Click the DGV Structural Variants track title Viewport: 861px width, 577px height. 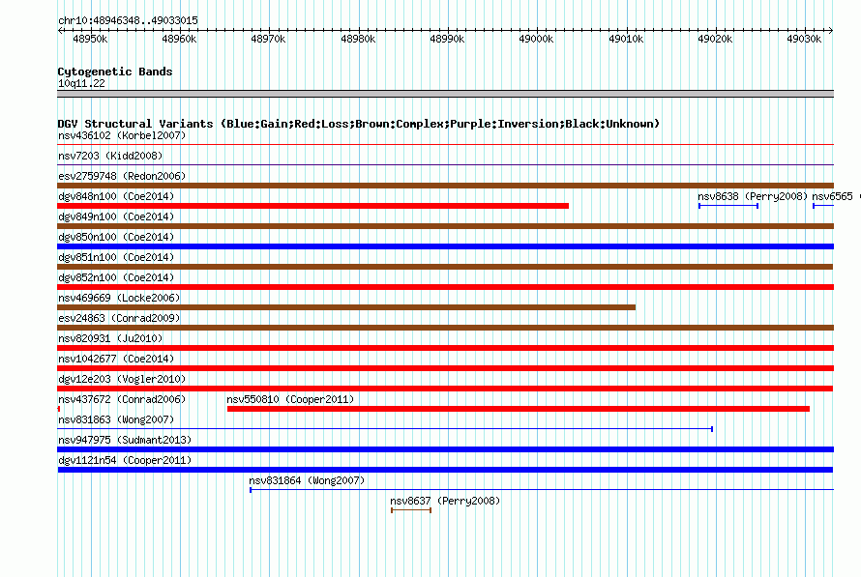point(359,124)
